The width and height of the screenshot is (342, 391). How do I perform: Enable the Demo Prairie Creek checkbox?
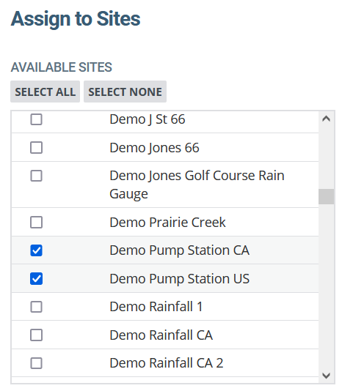click(36, 222)
